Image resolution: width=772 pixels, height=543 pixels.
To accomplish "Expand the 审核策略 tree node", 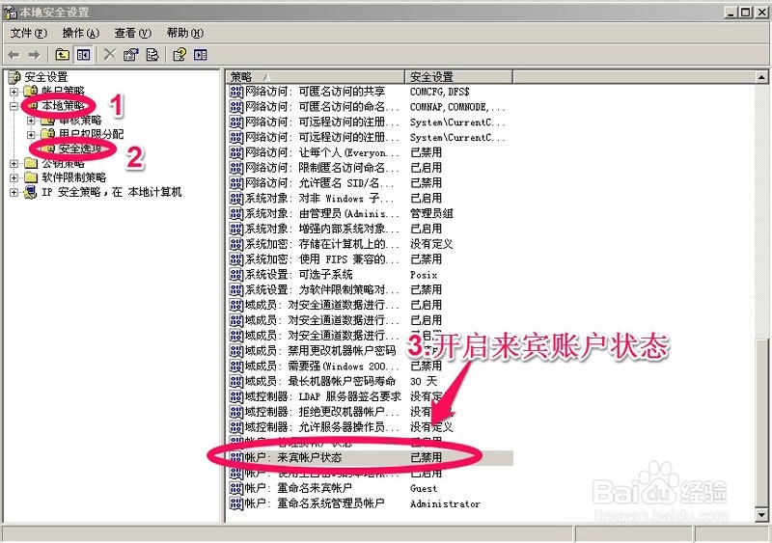I will [31, 121].
